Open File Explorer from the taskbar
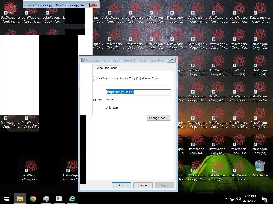 click(20, 199)
